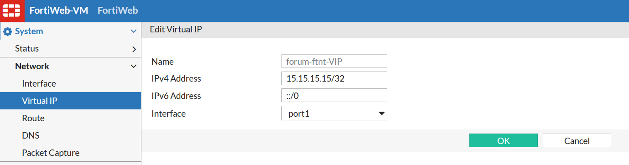Image resolution: width=629 pixels, height=165 pixels.
Task: Expand the Status submenu arrow
Action: [134, 49]
